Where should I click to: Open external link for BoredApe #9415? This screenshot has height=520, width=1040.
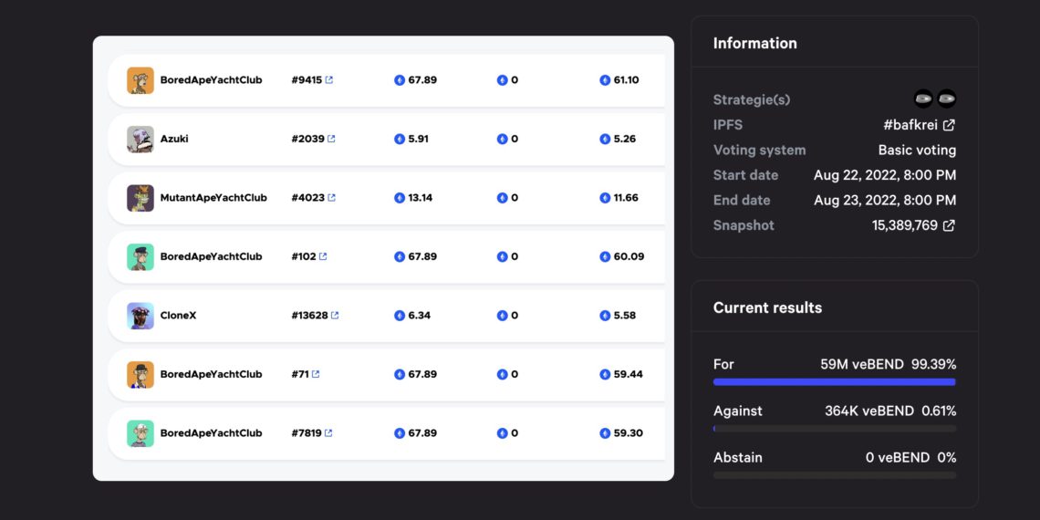[329, 80]
